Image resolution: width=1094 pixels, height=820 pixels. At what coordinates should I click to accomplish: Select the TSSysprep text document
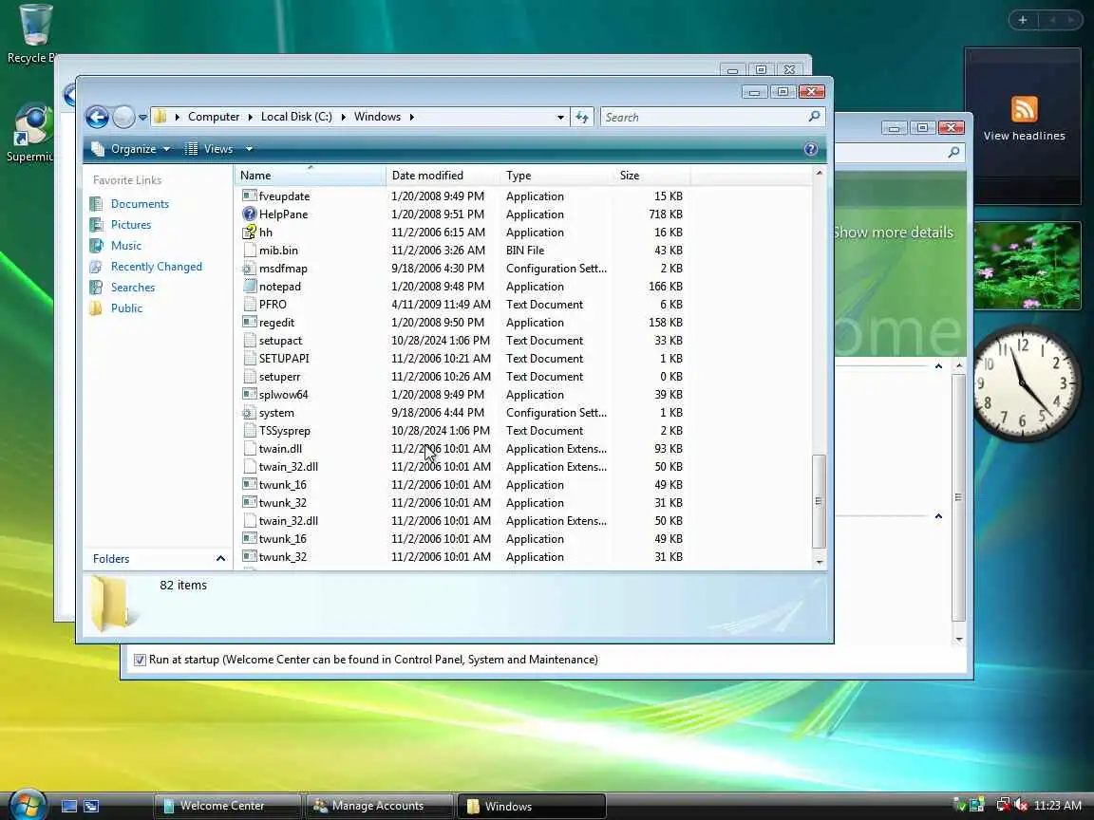pos(284,431)
